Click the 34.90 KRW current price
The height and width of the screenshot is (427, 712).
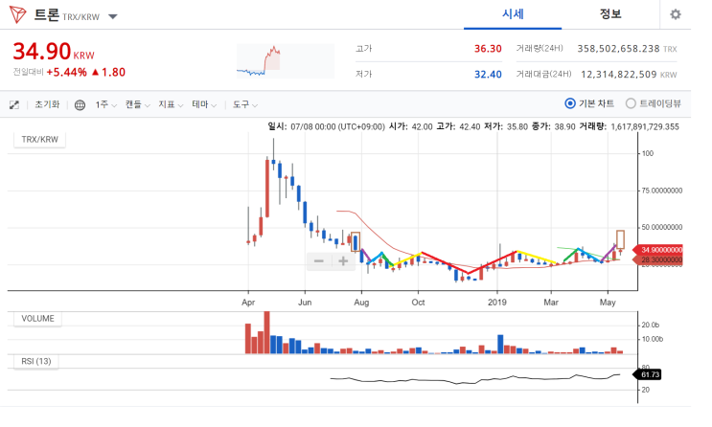(54, 52)
